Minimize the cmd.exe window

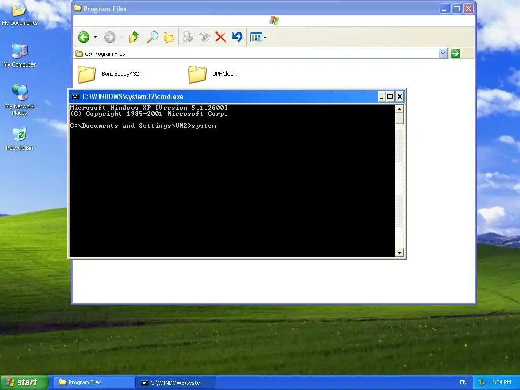click(382, 96)
